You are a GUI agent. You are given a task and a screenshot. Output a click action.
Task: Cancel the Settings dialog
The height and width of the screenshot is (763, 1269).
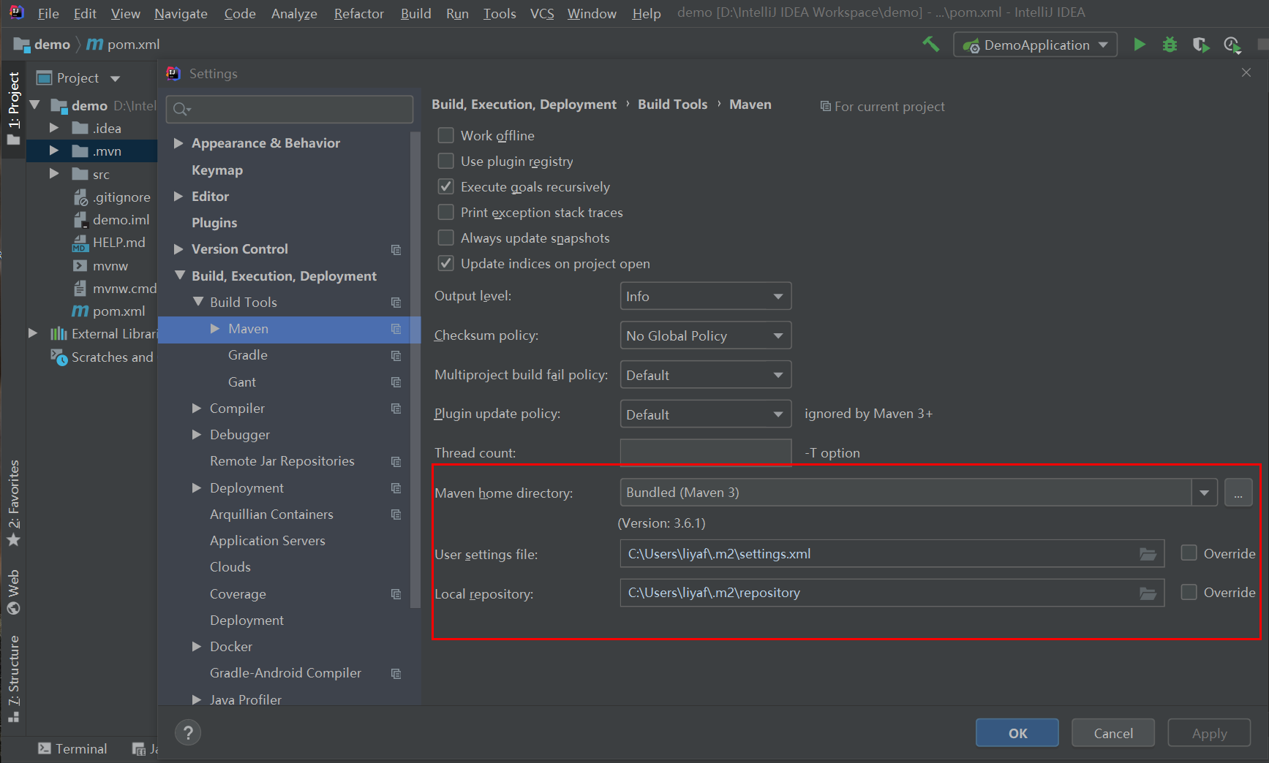click(x=1113, y=733)
